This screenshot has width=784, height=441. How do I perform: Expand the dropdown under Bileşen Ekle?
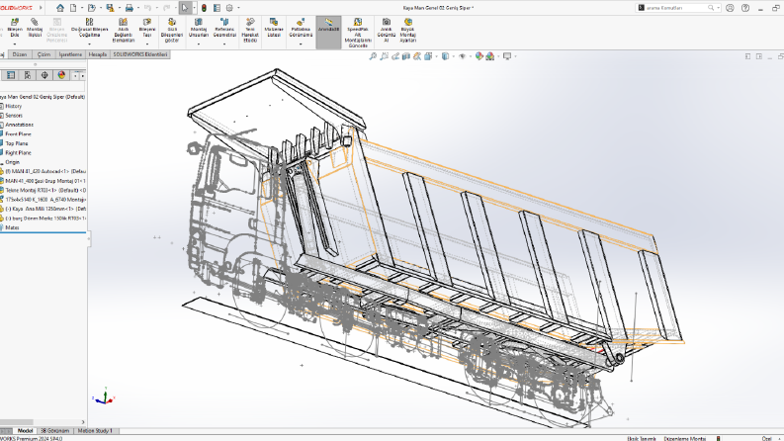(15, 44)
